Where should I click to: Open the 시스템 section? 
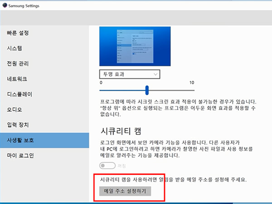point(44,48)
